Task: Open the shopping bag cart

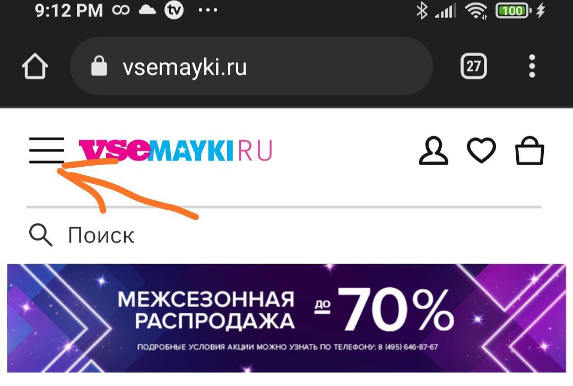Action: [529, 150]
